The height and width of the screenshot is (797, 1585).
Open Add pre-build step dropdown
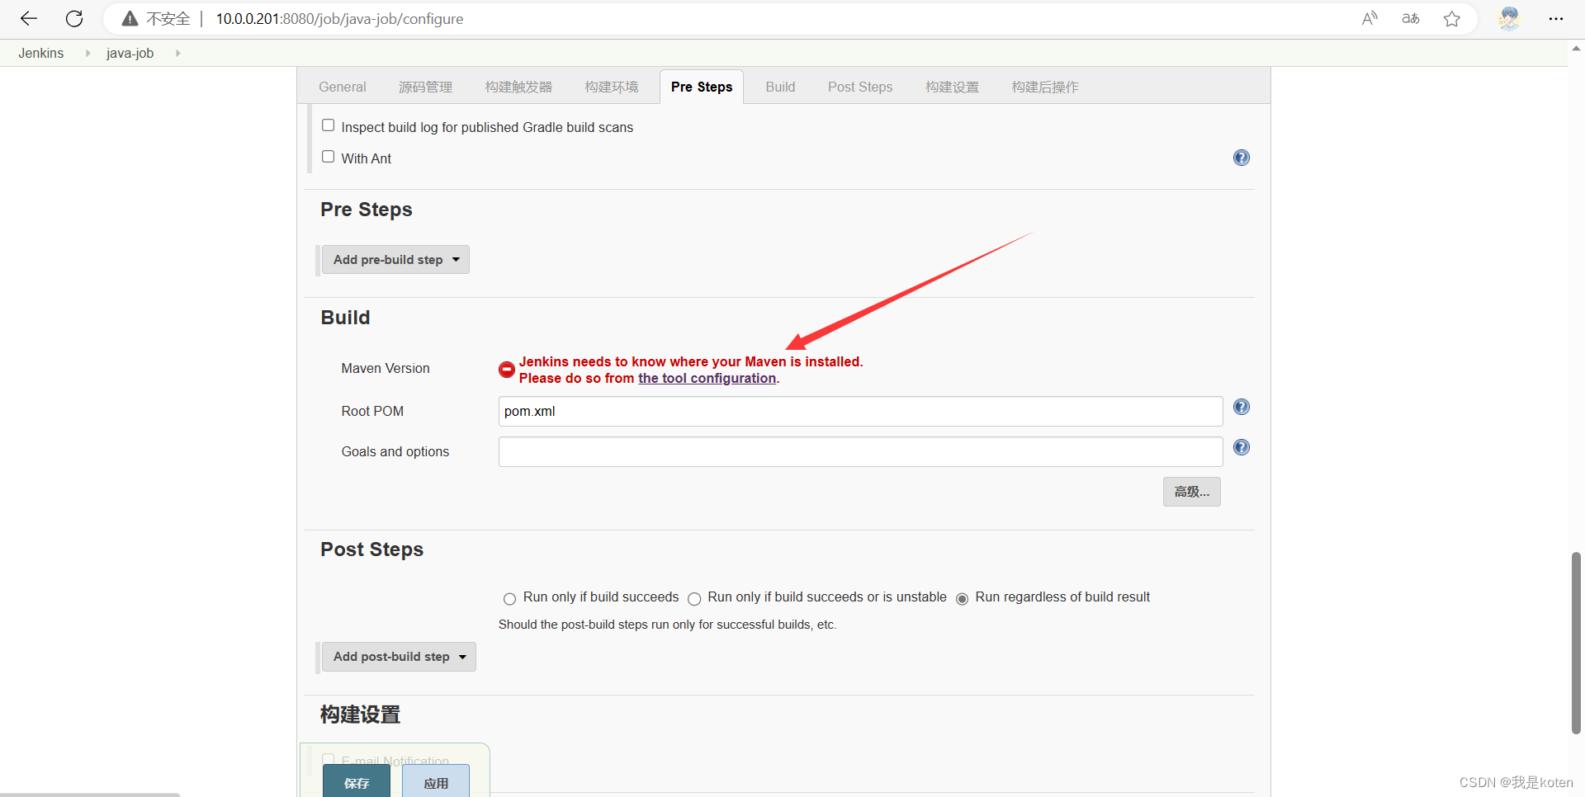click(395, 260)
